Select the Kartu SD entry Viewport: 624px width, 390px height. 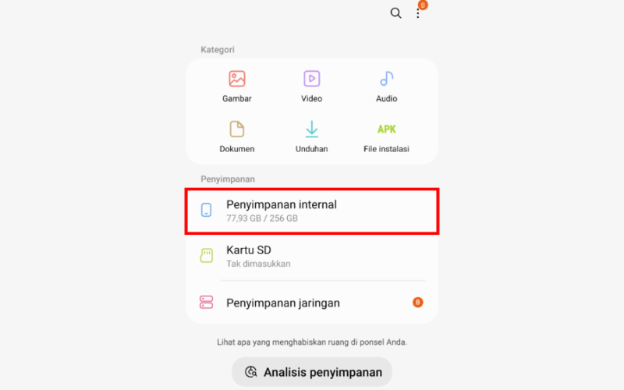click(x=312, y=256)
